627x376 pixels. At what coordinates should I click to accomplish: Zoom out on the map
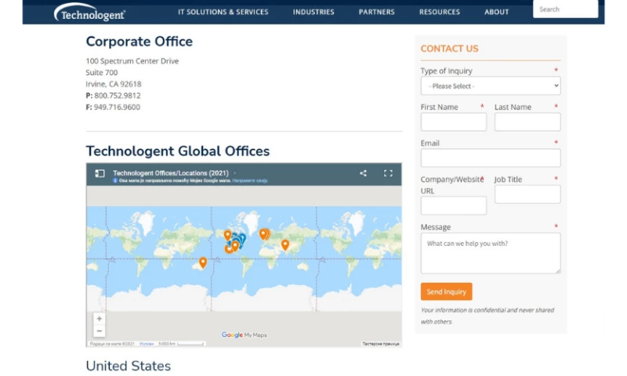[x=99, y=331]
